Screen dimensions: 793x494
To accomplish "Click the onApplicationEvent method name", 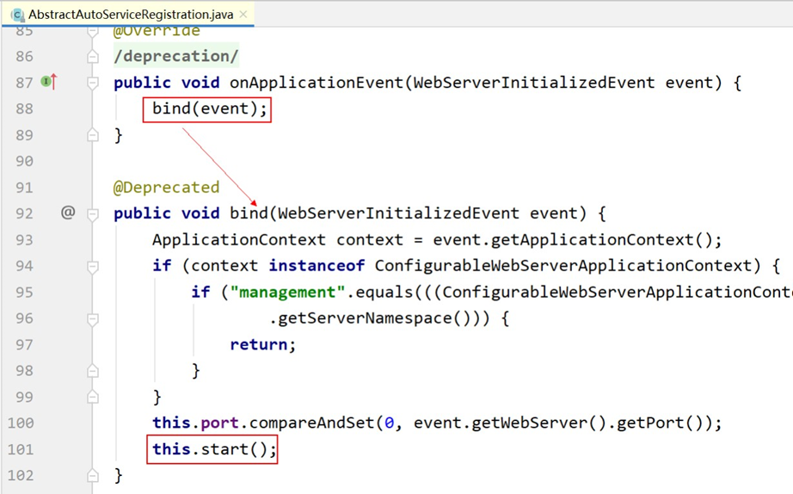I will (317, 83).
